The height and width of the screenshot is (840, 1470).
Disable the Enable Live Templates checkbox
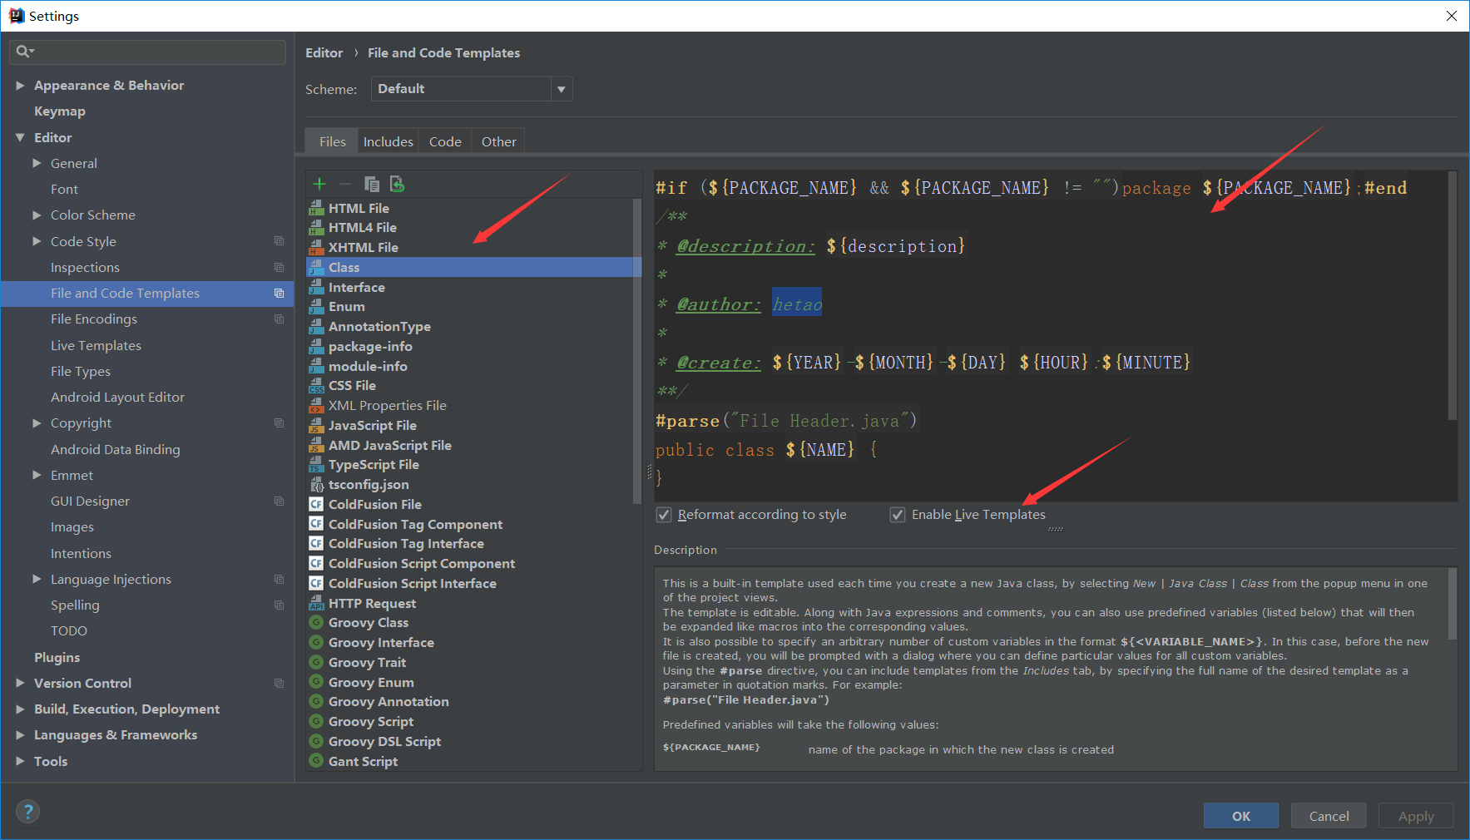coord(898,515)
